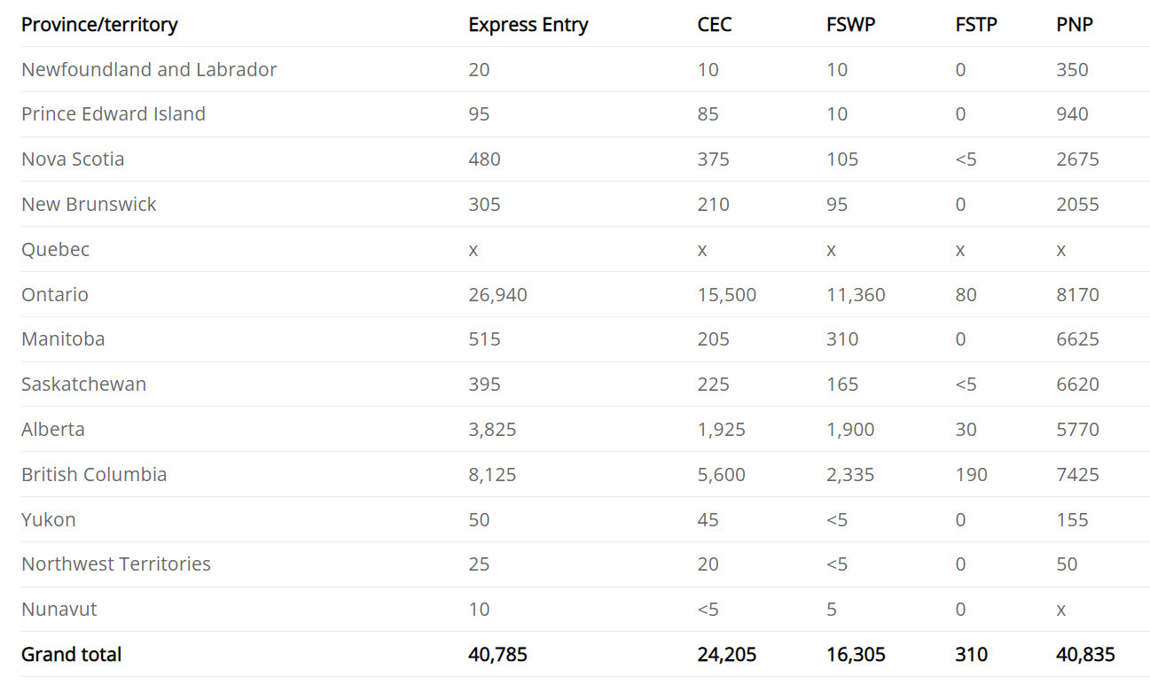The width and height of the screenshot is (1150, 692).
Task: Click the Quebec row label
Action: coord(55,250)
